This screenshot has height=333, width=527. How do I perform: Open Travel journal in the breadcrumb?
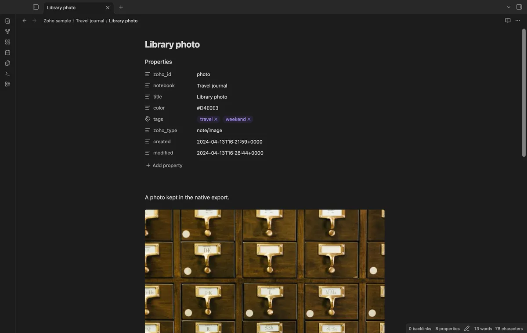[x=90, y=21]
